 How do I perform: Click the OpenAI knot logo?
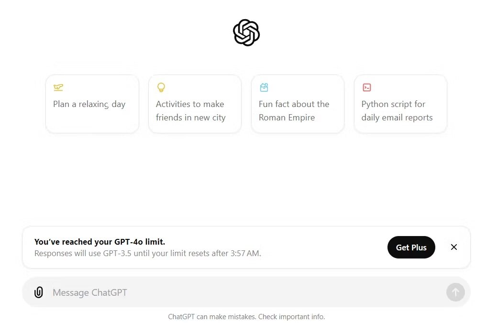click(246, 32)
